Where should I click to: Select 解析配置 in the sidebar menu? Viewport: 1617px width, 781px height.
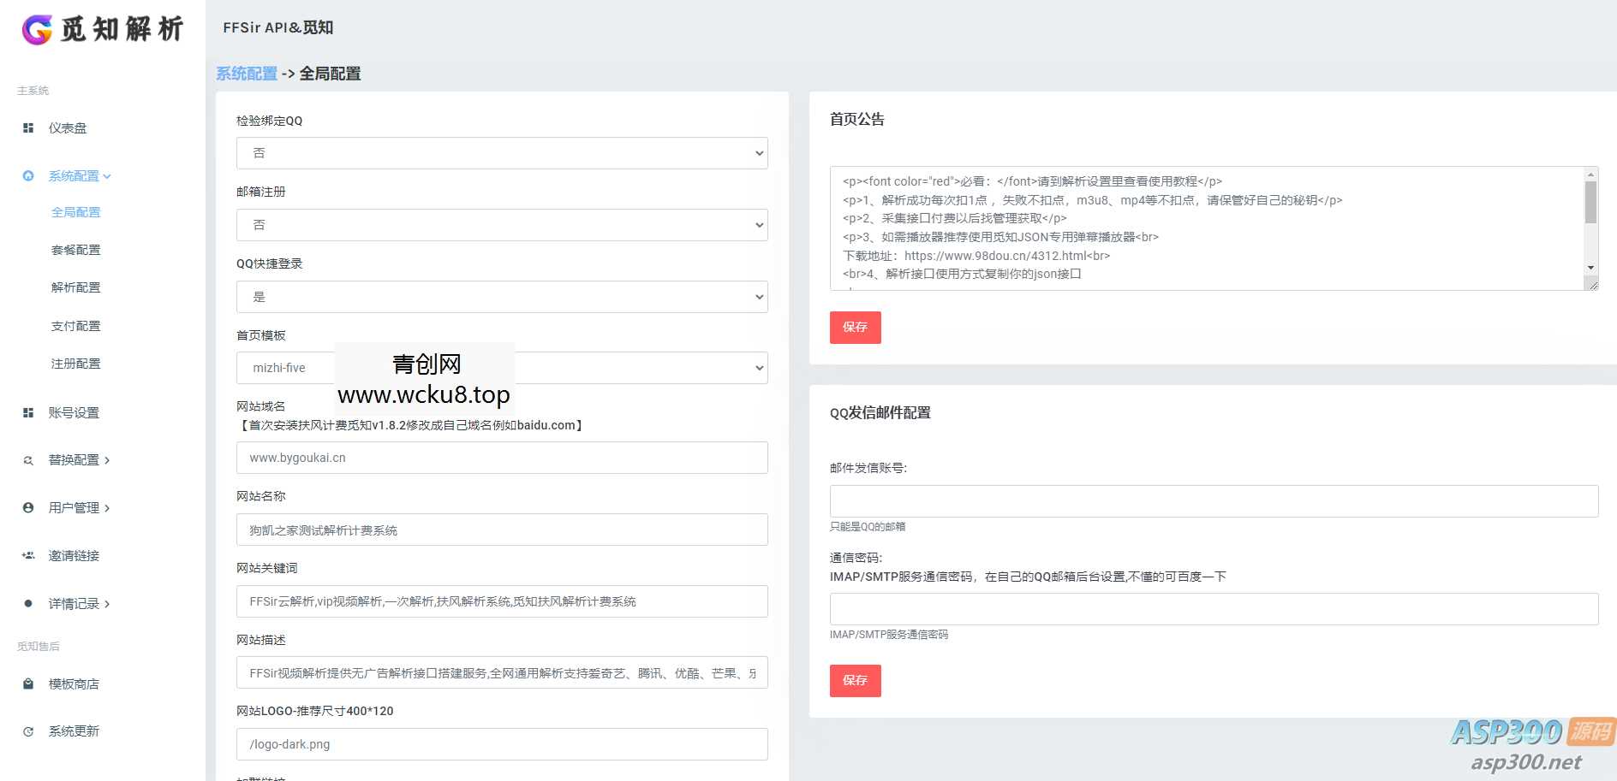pyautogui.click(x=75, y=287)
